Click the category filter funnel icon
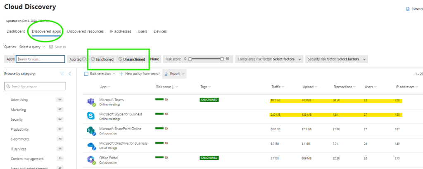423x169 pixels. [62, 73]
